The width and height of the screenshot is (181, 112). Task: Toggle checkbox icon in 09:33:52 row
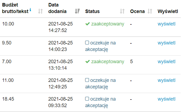87,99
